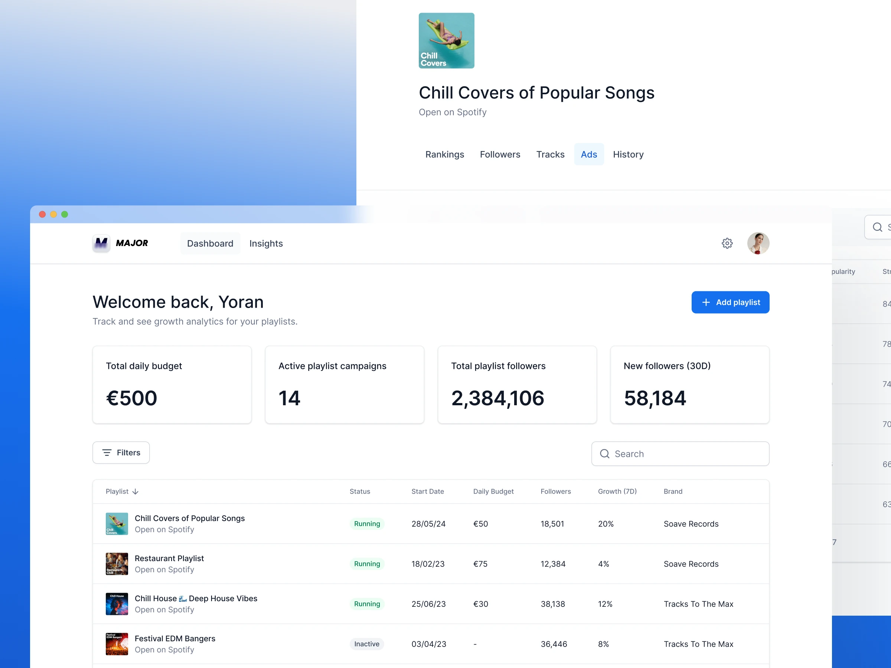This screenshot has width=891, height=668.
Task: Click the Restaurant Playlist cover thumbnail
Action: tap(117, 564)
